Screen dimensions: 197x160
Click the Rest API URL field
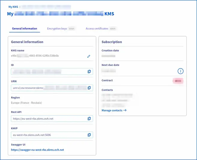[48, 119]
